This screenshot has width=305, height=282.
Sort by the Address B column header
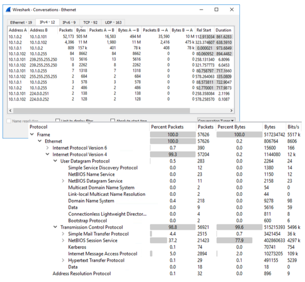pos(39,30)
